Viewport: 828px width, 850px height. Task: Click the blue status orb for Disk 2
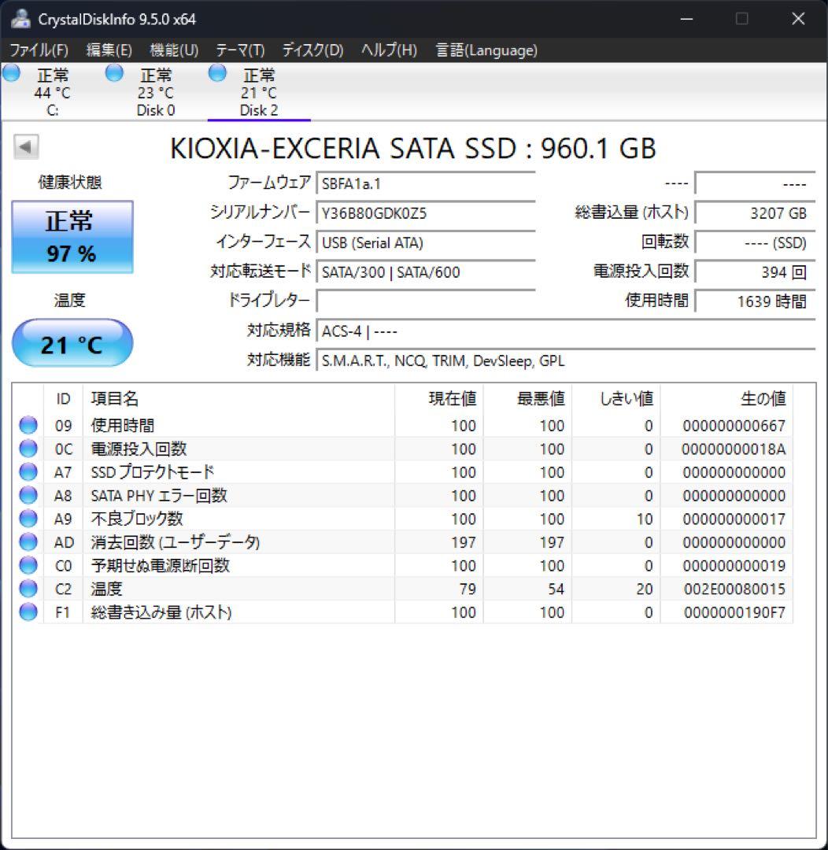pos(217,72)
